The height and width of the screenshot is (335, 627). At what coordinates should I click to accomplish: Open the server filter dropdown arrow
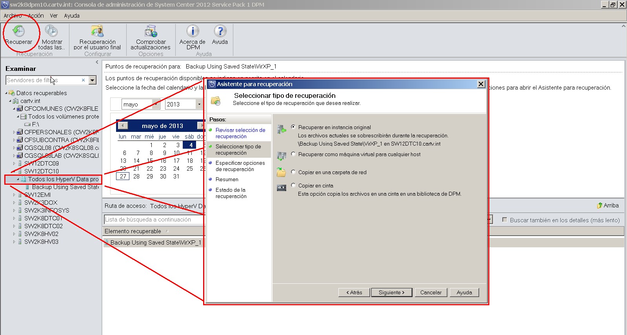93,80
